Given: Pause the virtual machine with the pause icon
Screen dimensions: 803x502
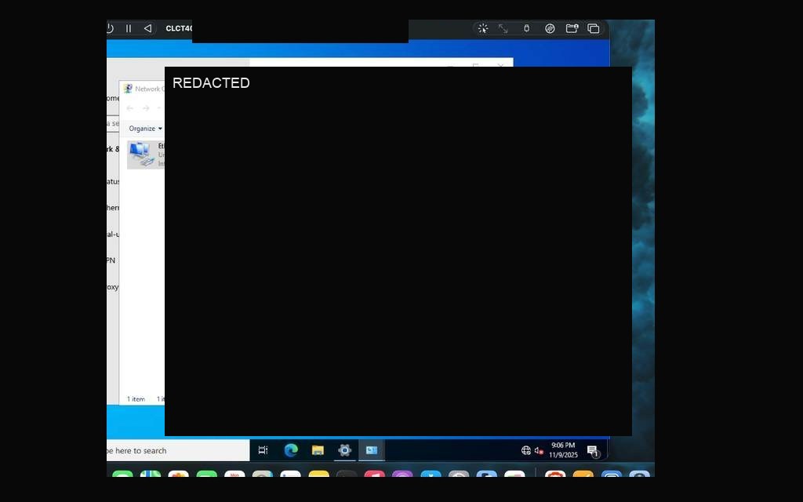Looking at the screenshot, I should point(129,29).
